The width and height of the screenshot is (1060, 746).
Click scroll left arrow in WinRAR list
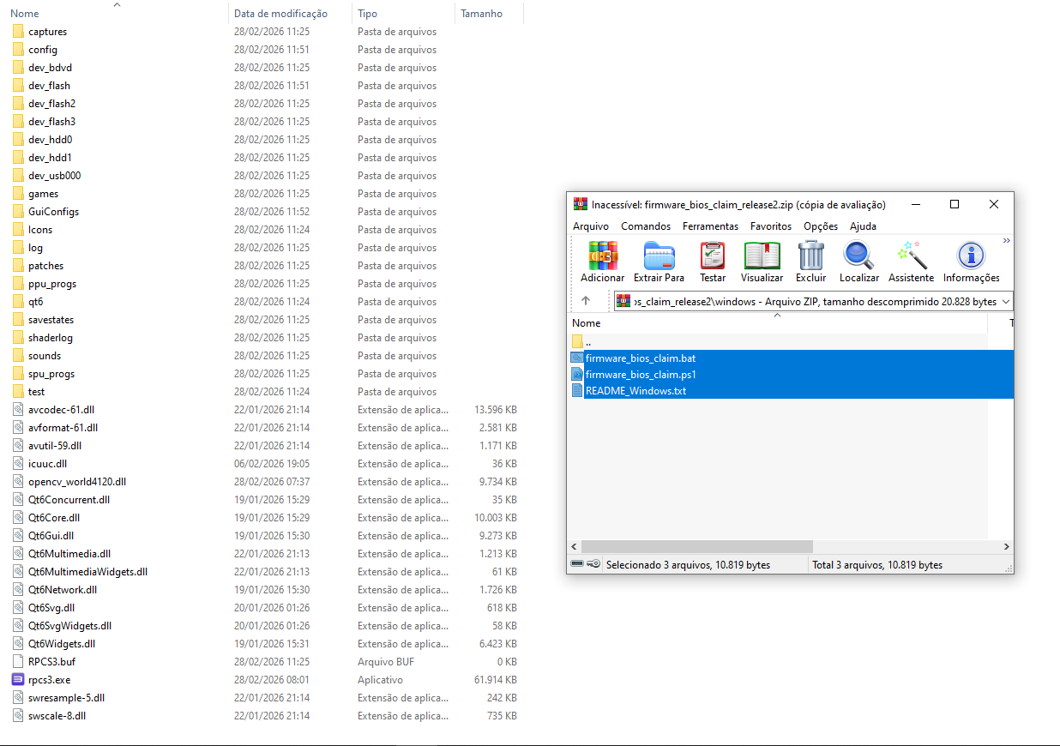pyautogui.click(x=574, y=546)
